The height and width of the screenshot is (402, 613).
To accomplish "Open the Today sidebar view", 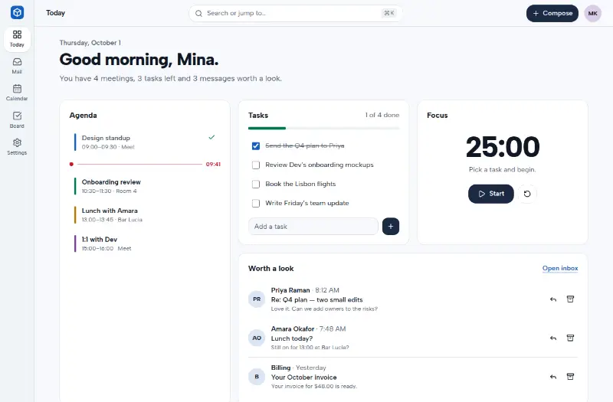I will (x=17, y=39).
